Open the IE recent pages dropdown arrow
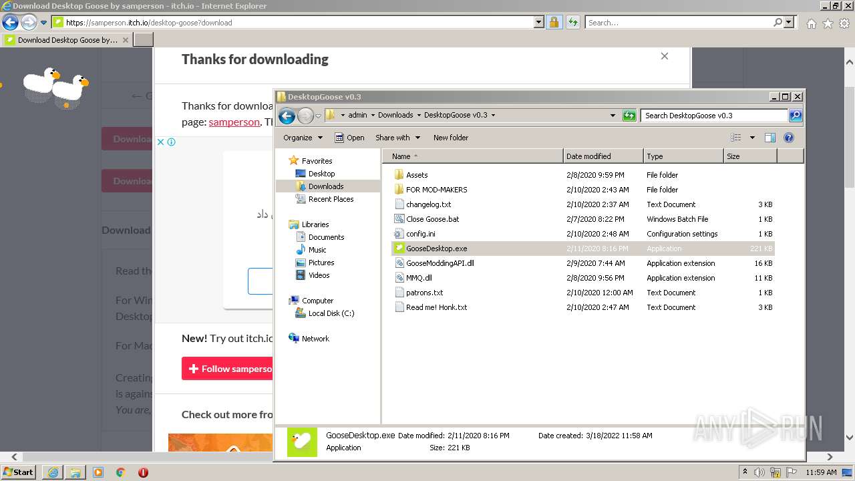This screenshot has height=481, width=855. point(43,23)
